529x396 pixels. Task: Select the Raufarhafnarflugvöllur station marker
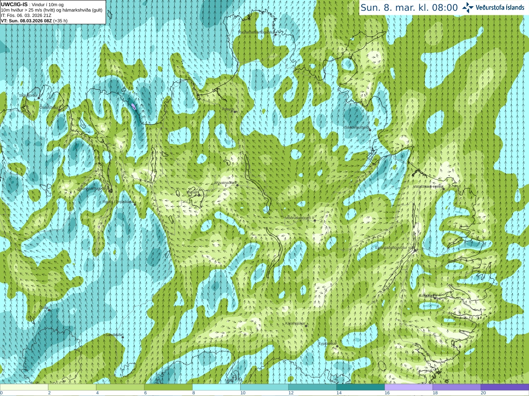[x=275, y=35]
